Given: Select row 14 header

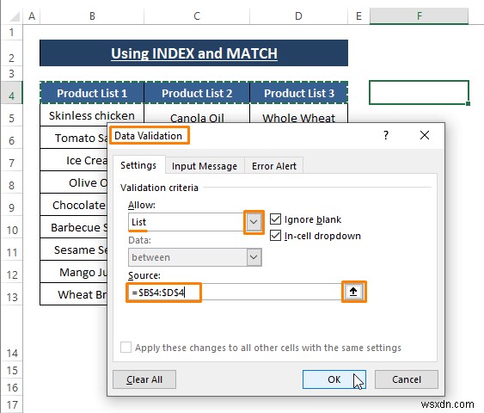Looking at the screenshot, I should tap(12, 354).
